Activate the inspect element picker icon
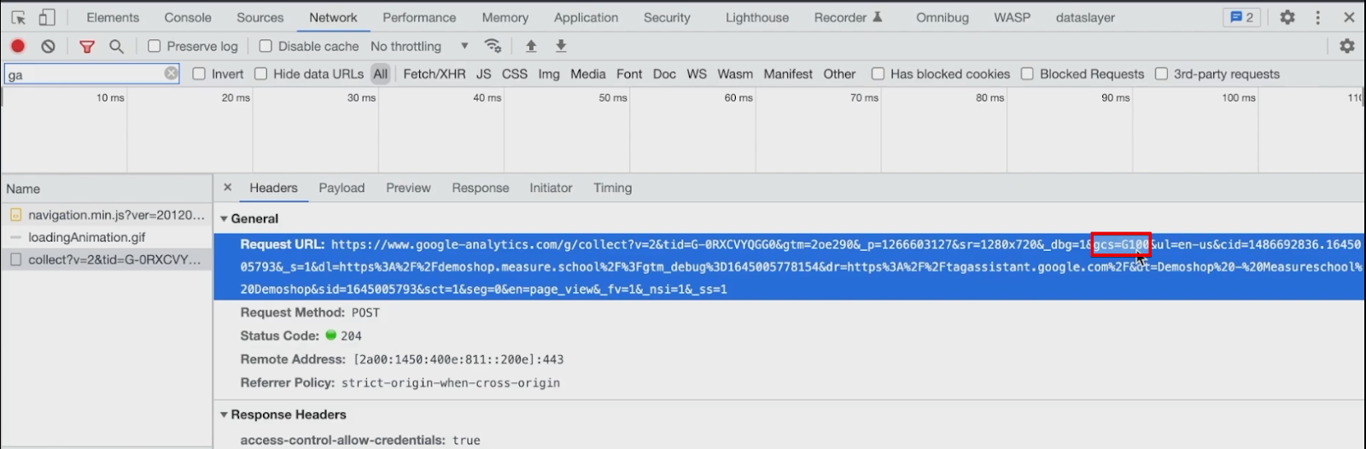 pyautogui.click(x=18, y=17)
